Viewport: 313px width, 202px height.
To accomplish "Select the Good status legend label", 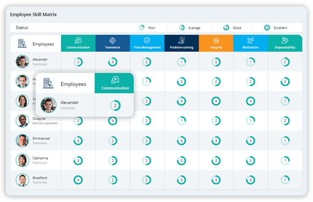I will click(x=237, y=28).
